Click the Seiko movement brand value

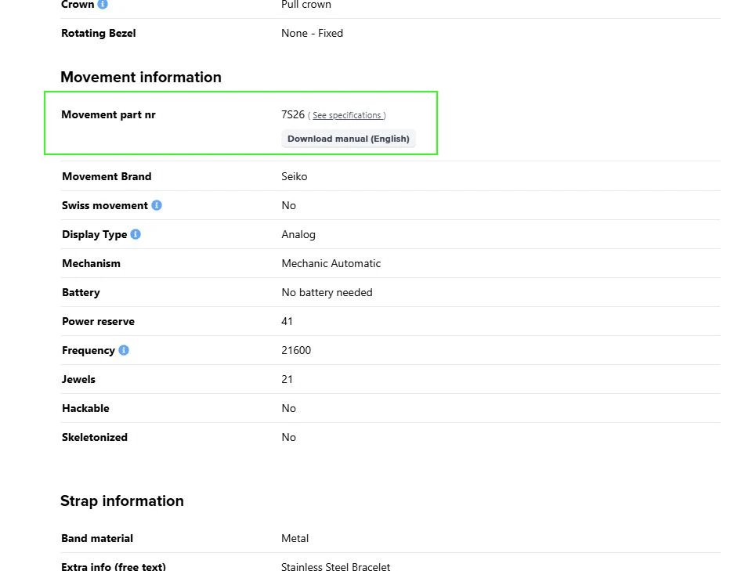[x=294, y=176]
